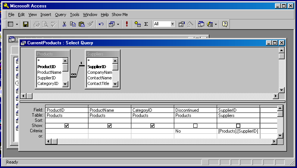This screenshot has height=168, width=297.
Task: Click the New Object toolbar icon
Action: click(x=210, y=24)
